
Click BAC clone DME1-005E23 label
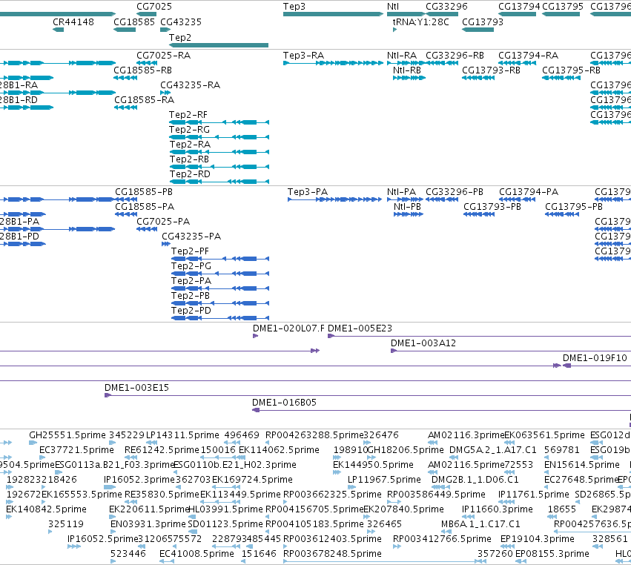click(x=360, y=328)
